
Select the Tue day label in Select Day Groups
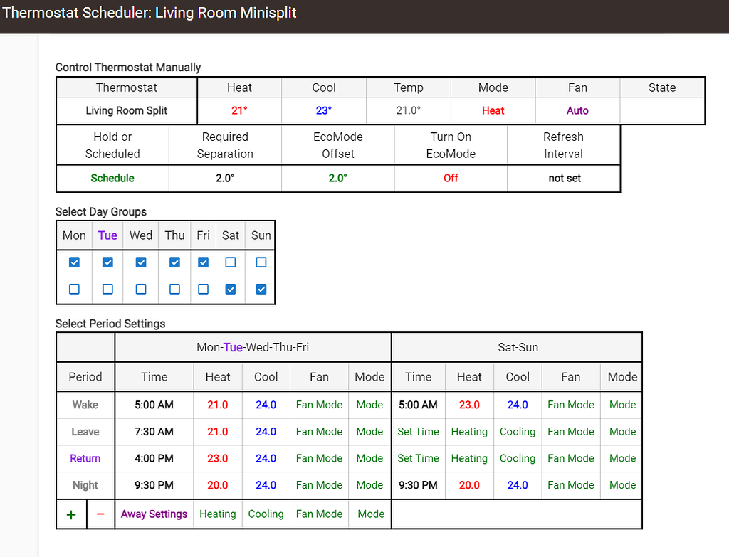107,235
